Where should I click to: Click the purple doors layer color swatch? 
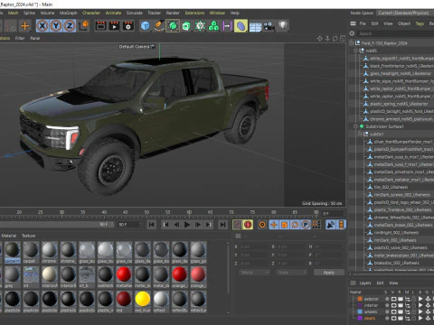pyautogui.click(x=360, y=318)
